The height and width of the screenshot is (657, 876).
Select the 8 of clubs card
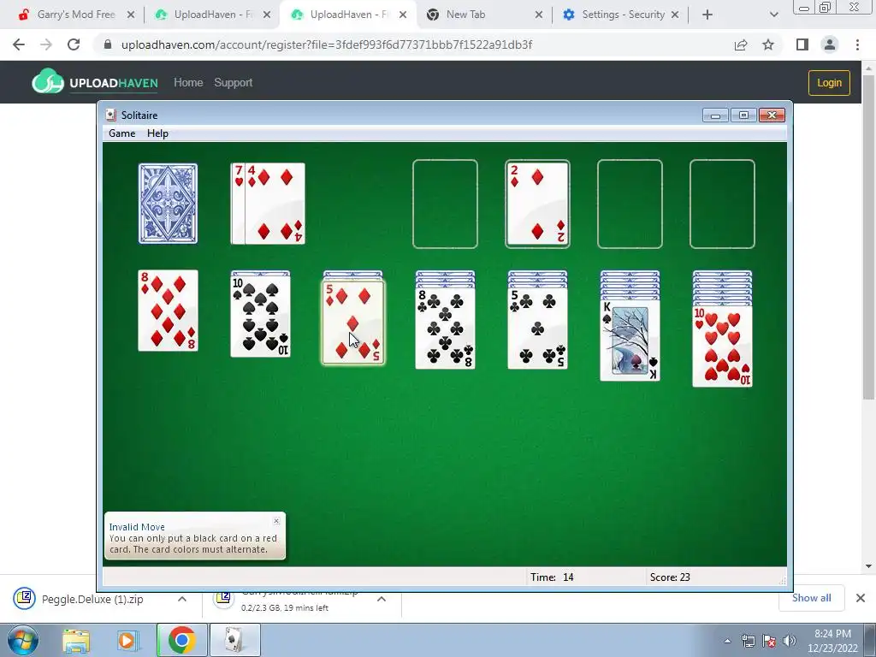[445, 328]
